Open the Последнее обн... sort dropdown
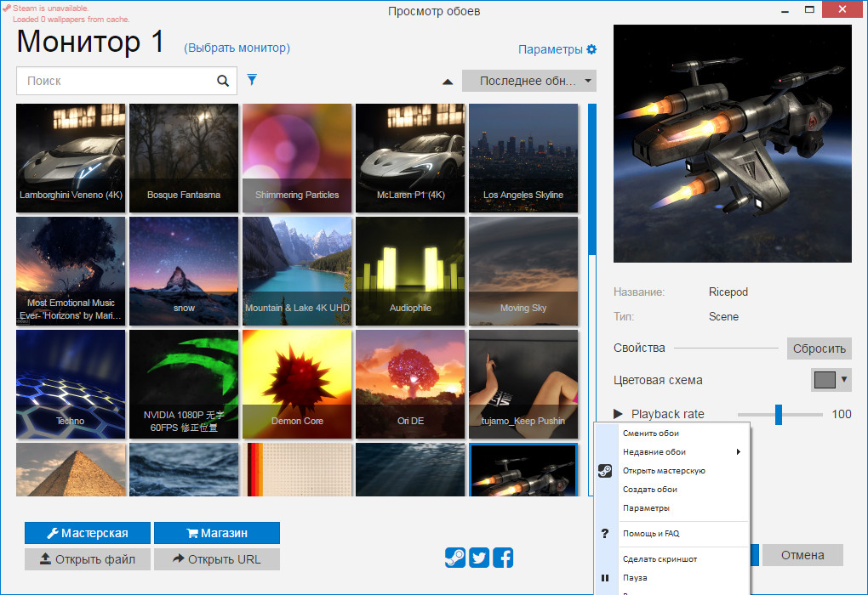The height and width of the screenshot is (595, 868). [528, 81]
